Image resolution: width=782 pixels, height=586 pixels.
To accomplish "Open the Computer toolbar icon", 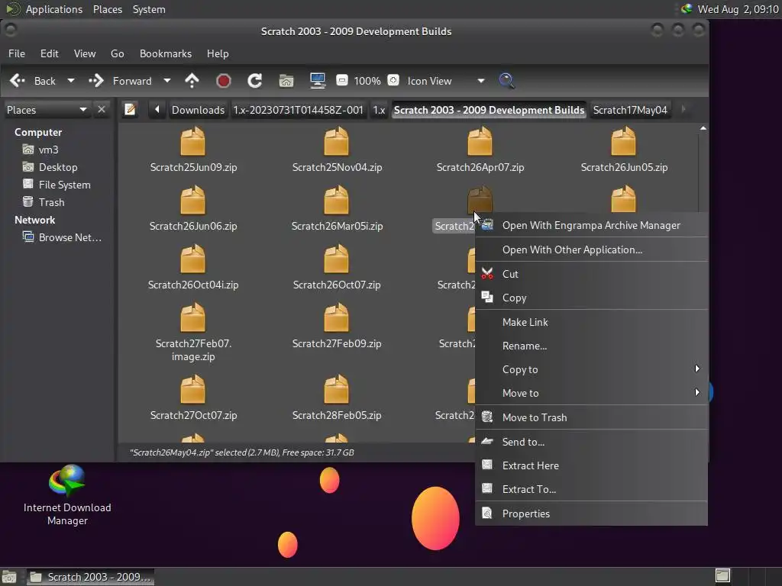I will click(317, 81).
